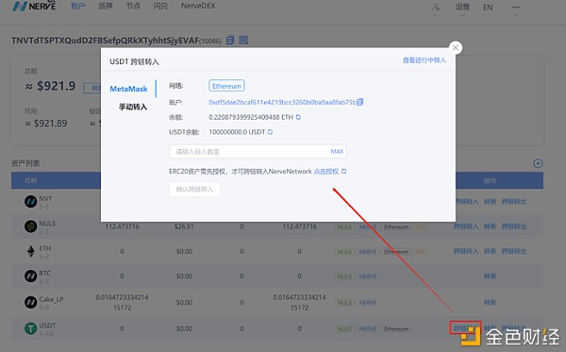
Task: Click MAX in the amount field
Action: 337,152
